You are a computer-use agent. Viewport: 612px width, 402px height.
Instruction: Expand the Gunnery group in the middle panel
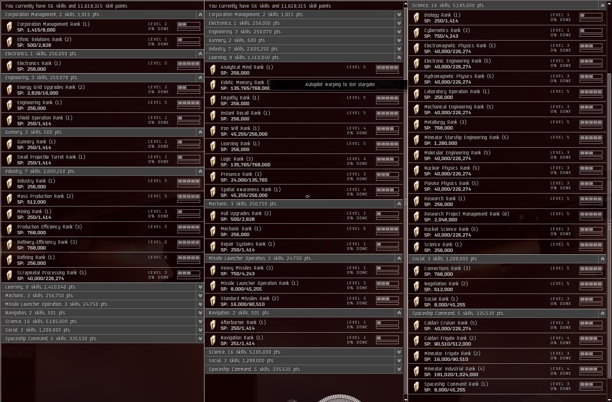click(399, 41)
